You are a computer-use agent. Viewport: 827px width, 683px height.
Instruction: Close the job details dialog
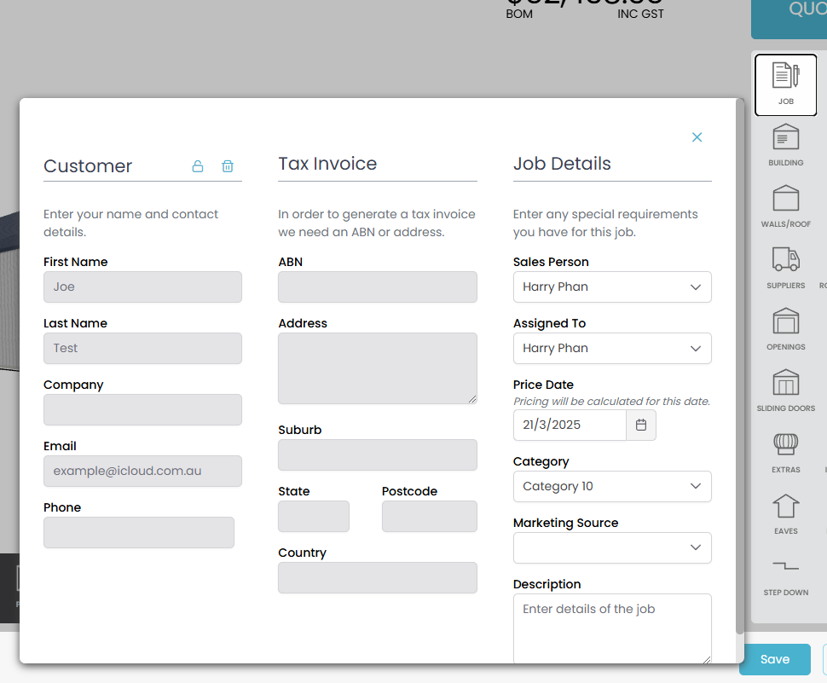(x=697, y=137)
